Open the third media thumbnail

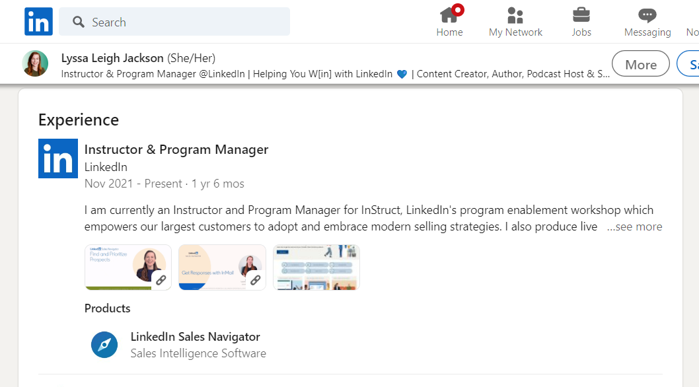click(316, 267)
